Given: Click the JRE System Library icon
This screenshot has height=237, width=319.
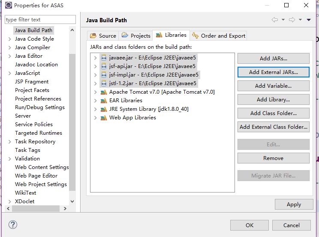Looking at the screenshot, I should pos(104,109).
